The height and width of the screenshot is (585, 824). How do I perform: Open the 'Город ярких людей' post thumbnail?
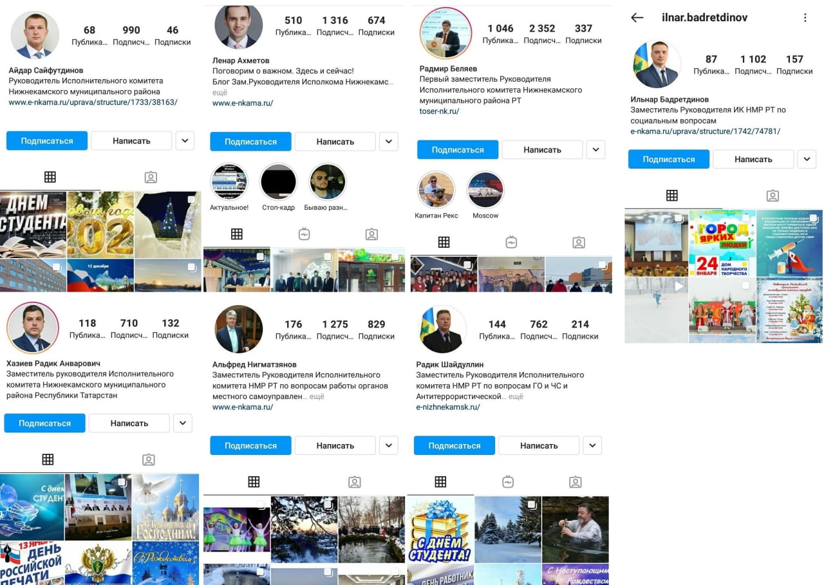pyautogui.click(x=722, y=243)
